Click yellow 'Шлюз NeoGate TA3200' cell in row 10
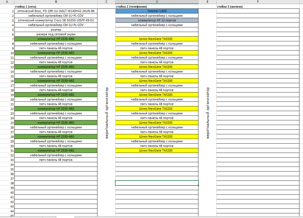The width and height of the screenshot is (303, 218). 157,53
